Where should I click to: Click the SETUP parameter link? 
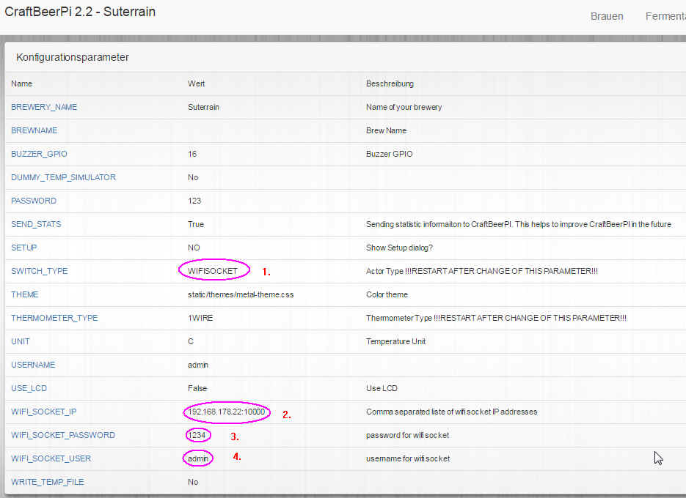tap(23, 248)
